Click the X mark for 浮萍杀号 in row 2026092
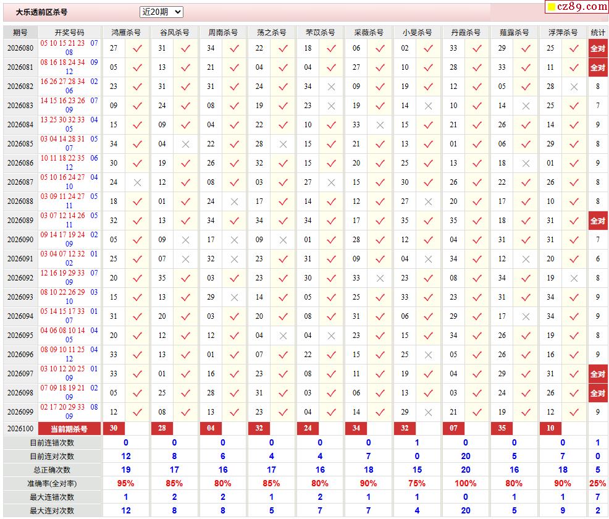This screenshot has width=609, height=519. 574,278
